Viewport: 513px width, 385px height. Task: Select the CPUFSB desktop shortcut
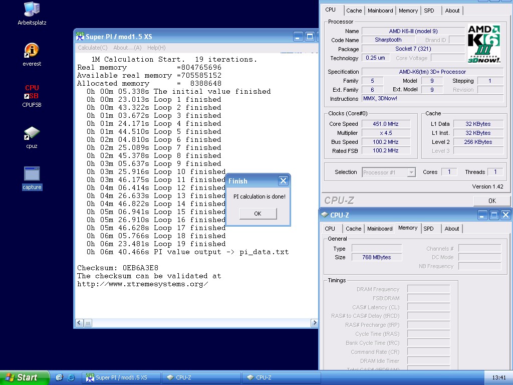32,96
